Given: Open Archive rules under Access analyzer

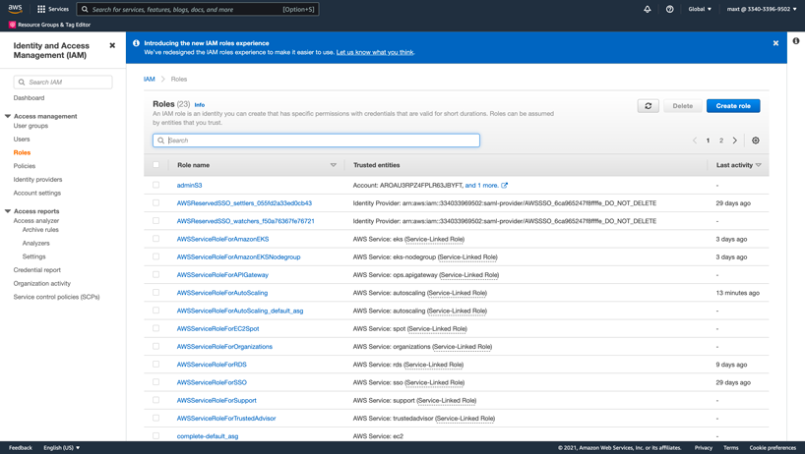Looking at the screenshot, I should 40,230.
